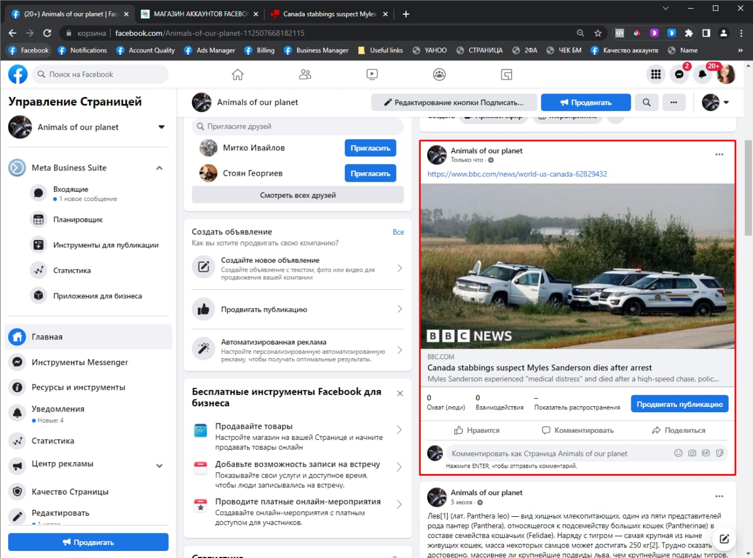Open Проводите платные онлайн-мероприятия chevron
Image resolution: width=753 pixels, height=558 pixels.
[399, 504]
